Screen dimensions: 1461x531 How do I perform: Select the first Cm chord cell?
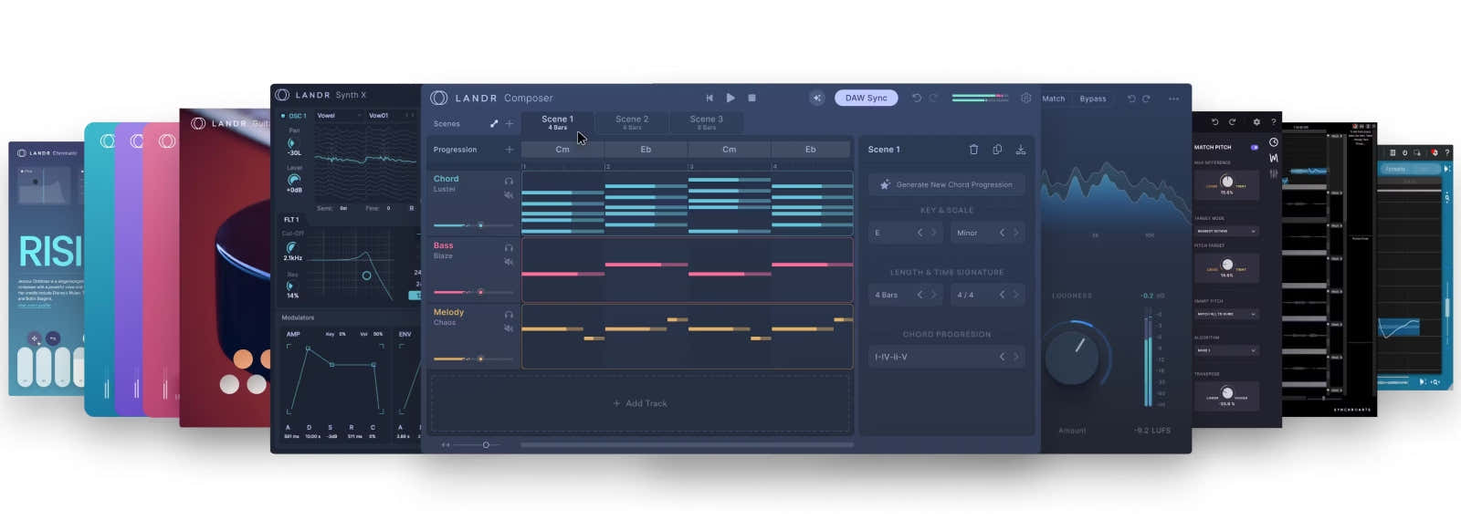coord(562,149)
